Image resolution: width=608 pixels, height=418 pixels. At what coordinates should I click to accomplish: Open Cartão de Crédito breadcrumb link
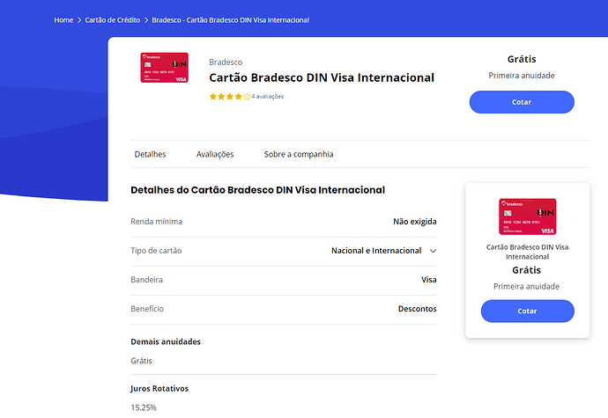pyautogui.click(x=113, y=20)
